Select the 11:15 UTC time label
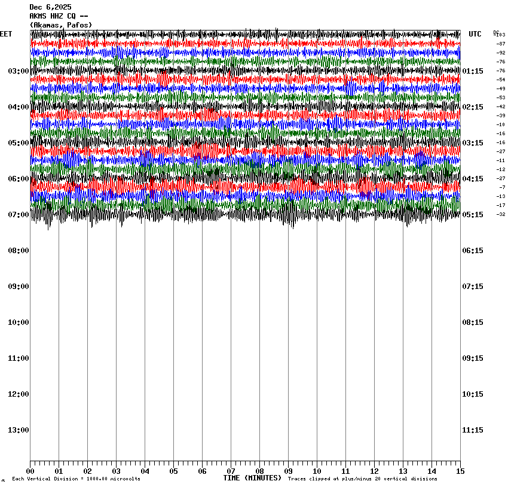 (473, 430)
